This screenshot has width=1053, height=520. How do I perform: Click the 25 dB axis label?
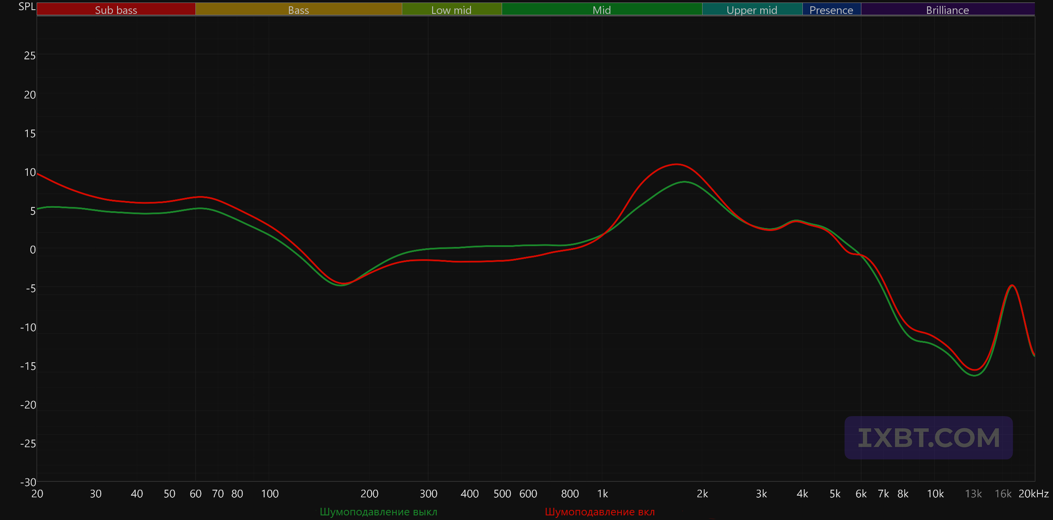click(x=29, y=56)
